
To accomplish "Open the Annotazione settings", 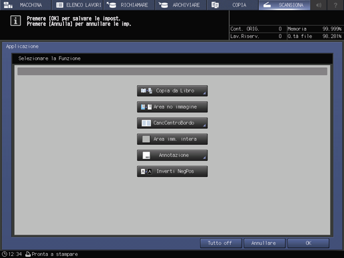I will coord(172,155).
